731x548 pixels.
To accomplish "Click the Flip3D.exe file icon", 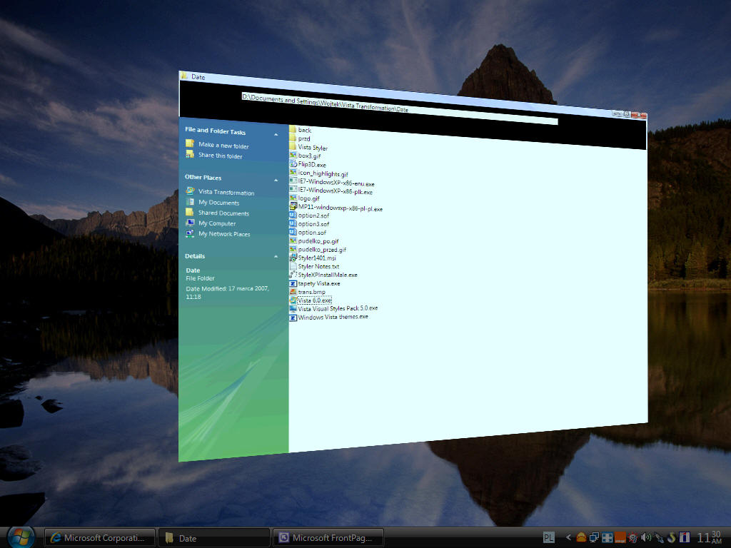I will pyautogui.click(x=293, y=163).
